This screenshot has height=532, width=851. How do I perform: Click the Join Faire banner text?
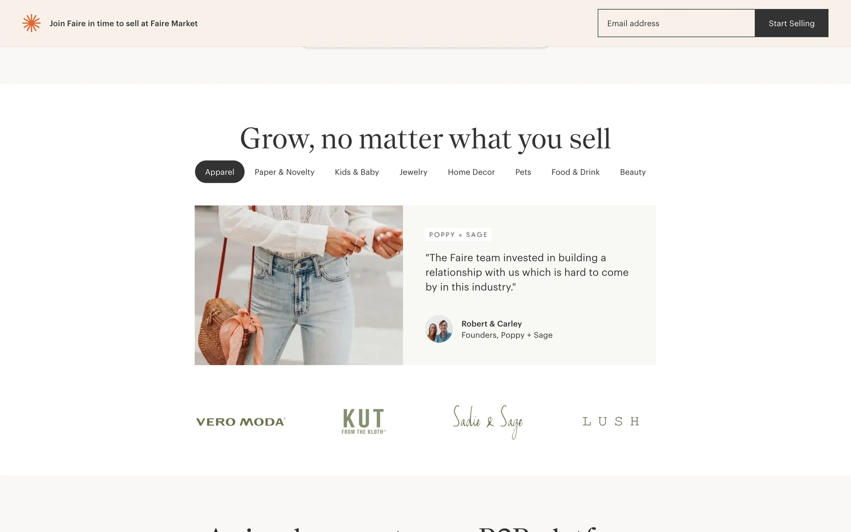123,23
